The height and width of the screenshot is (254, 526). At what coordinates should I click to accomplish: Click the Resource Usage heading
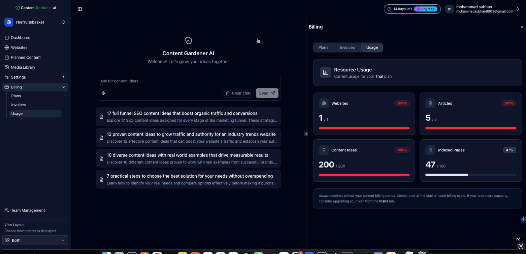353,70
